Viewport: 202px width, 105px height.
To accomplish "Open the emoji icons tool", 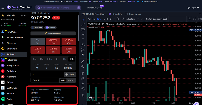I will (x=83, y=55).
